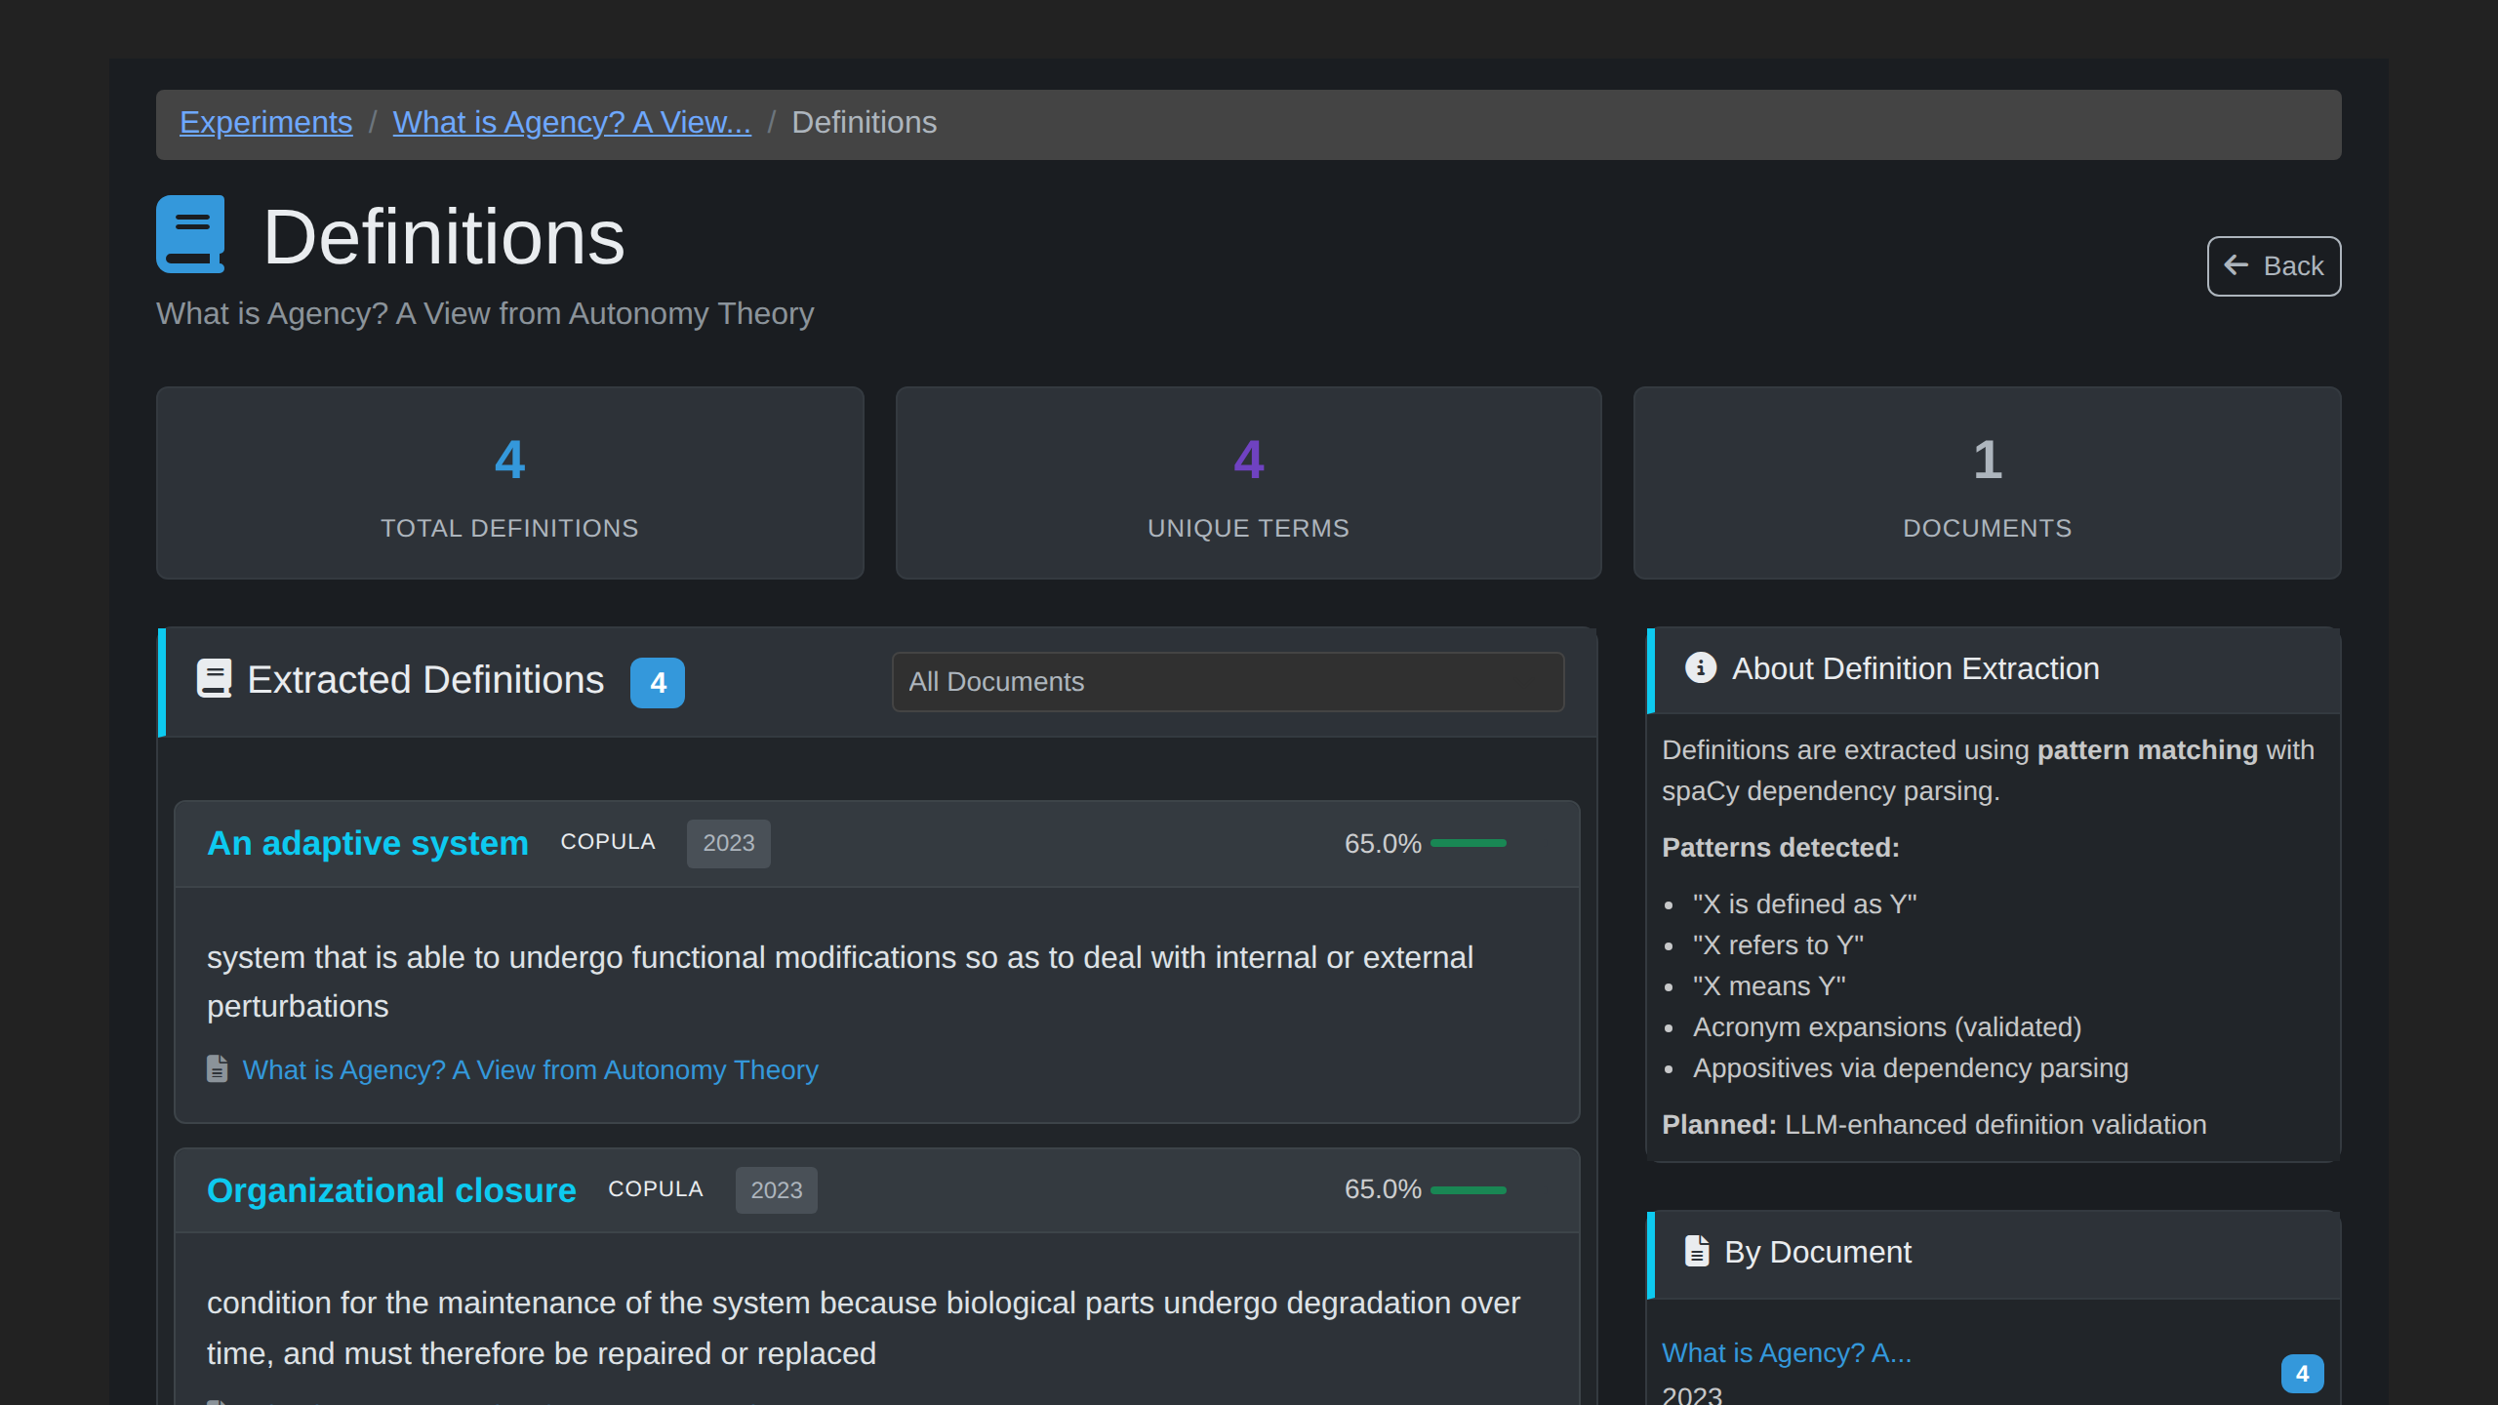This screenshot has height=1405, width=2498.
Task: Open the 'An adaptive system' definition term
Action: click(x=368, y=843)
